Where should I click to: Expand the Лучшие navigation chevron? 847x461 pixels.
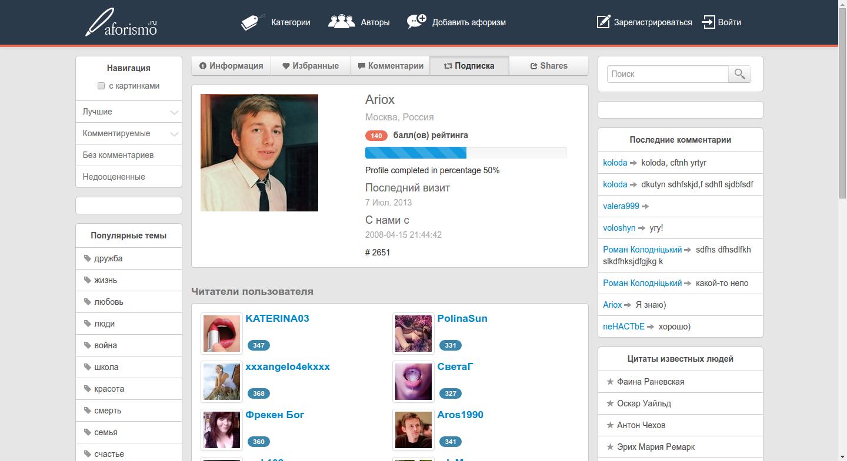(174, 112)
